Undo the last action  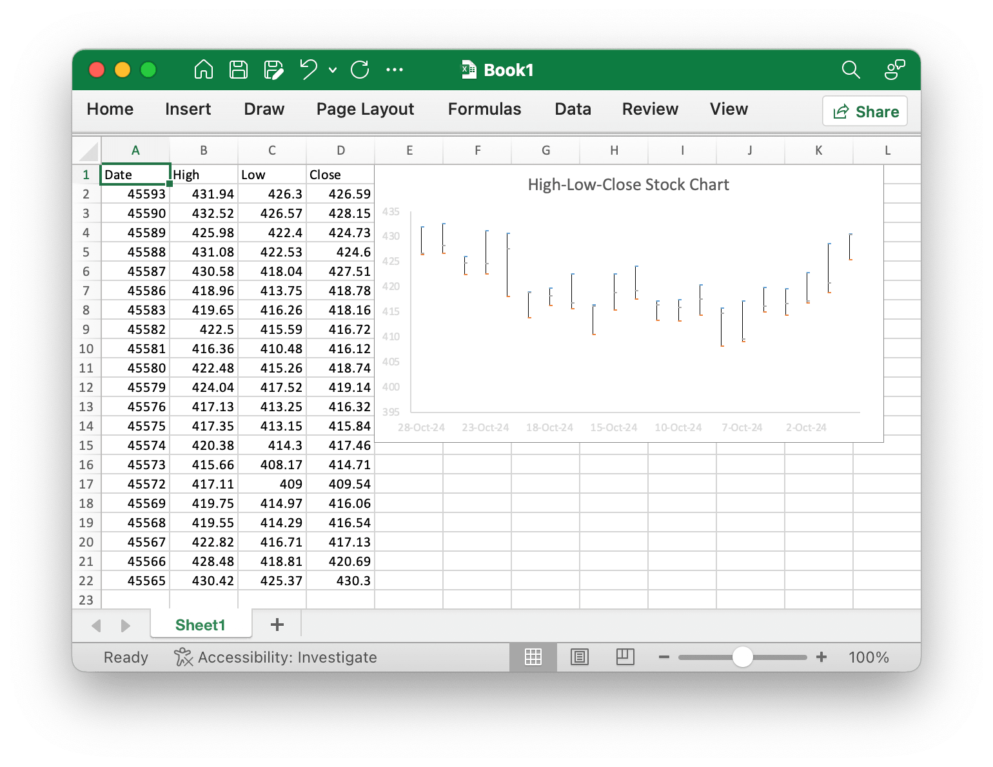309,70
